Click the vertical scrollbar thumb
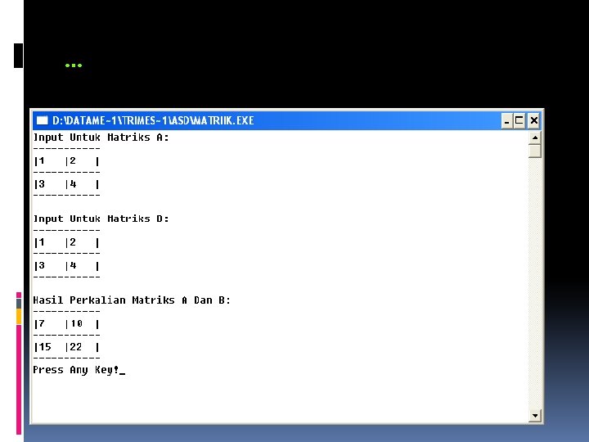 534,151
